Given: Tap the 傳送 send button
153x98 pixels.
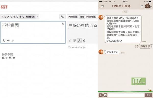Looking at the screenshot, I should pyautogui.click(x=148, y=95).
